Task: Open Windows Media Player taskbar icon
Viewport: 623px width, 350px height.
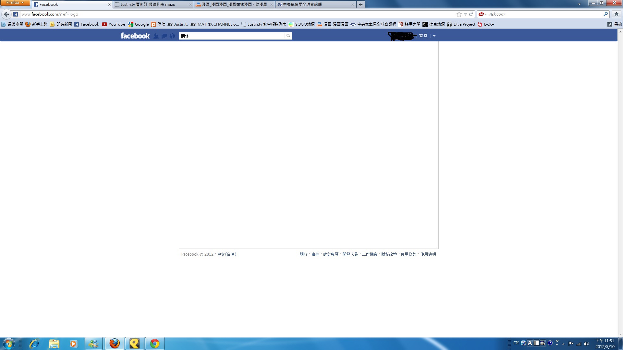Action: 74,344
